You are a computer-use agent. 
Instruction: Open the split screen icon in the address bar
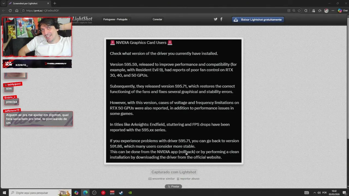pyautogui.click(x=289, y=11)
